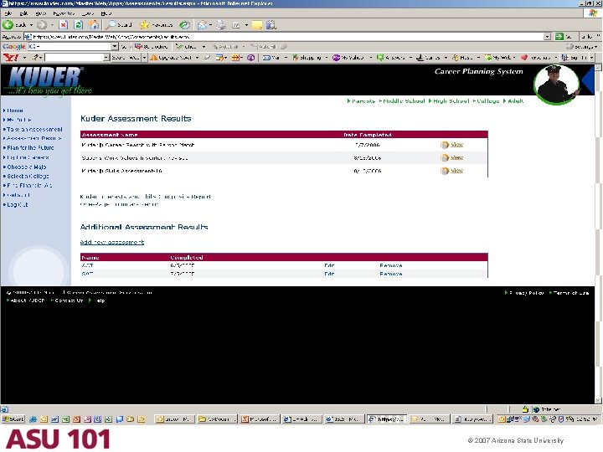Expand the Mail icon dropdown in IE toolbar
603x452 pixels.
[x=211, y=25]
